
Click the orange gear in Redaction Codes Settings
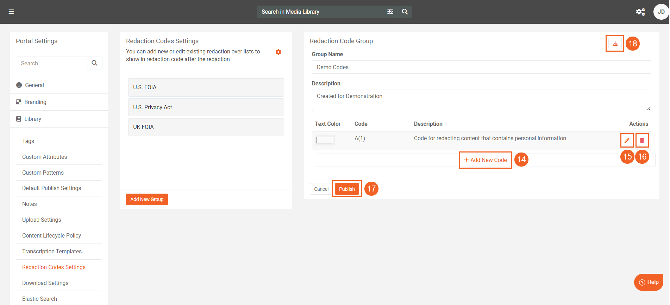pos(278,52)
